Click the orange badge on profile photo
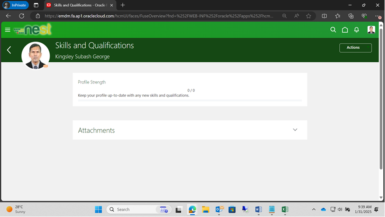Screen dimensions: 385x217 (46, 66)
